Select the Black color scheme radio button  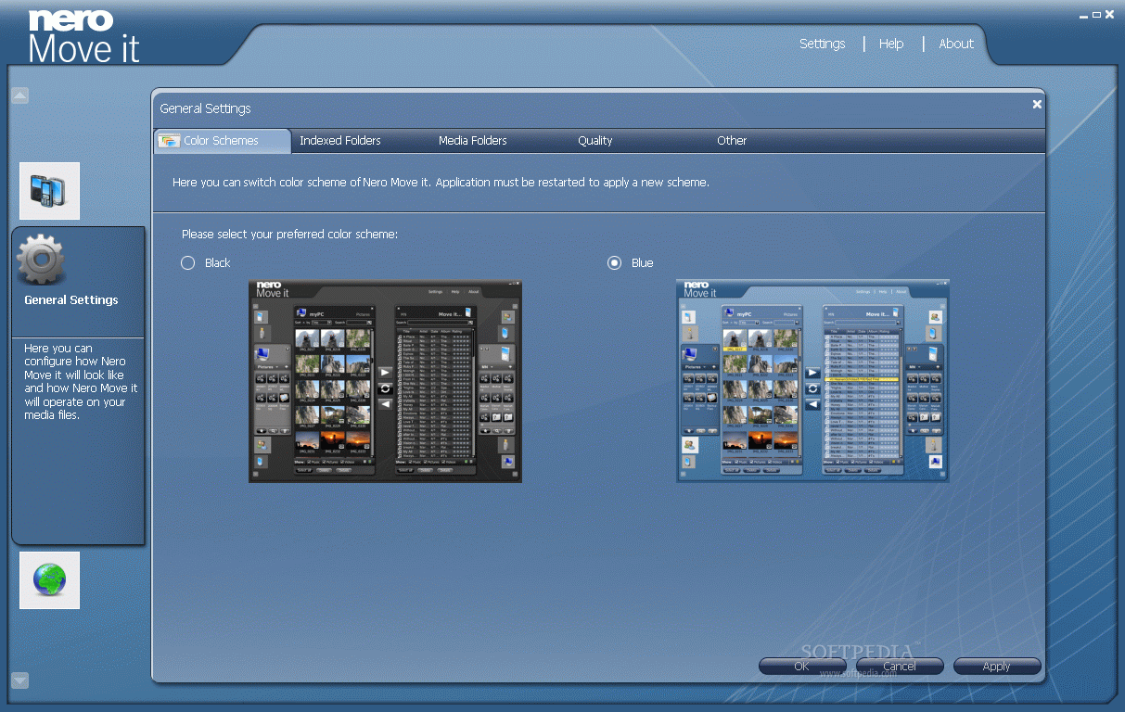pos(187,263)
